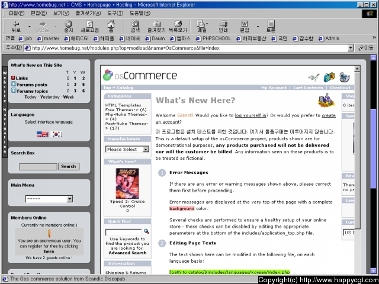Open Post-Nuke Themes category
379x284 pixels.
coord(127,126)
